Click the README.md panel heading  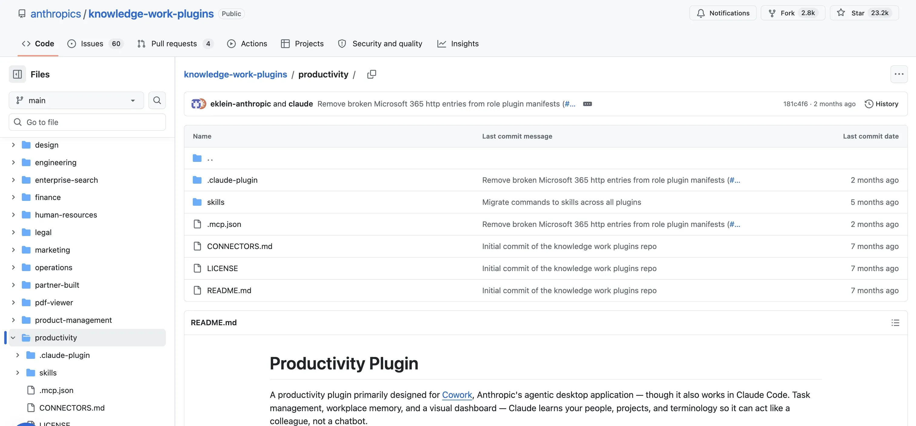214,323
